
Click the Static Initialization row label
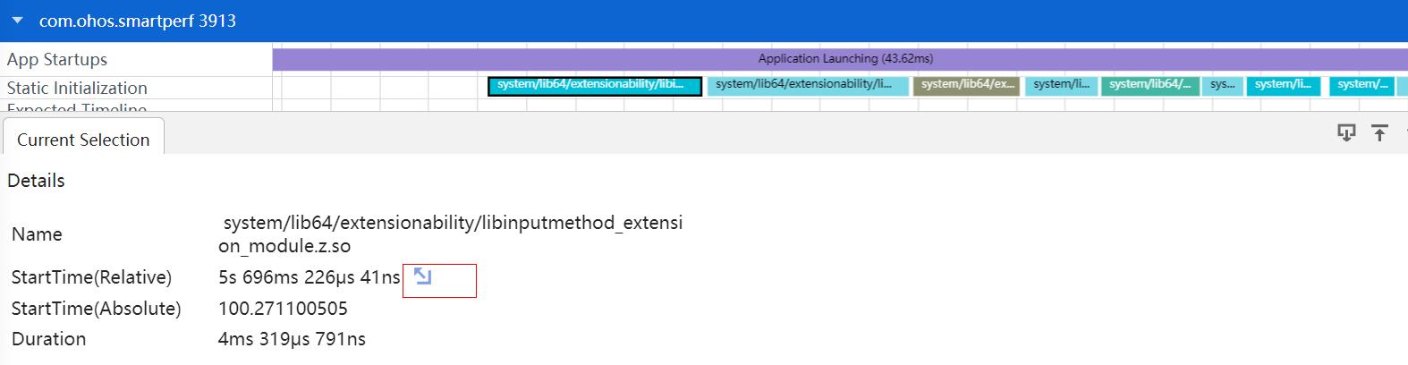[x=77, y=88]
